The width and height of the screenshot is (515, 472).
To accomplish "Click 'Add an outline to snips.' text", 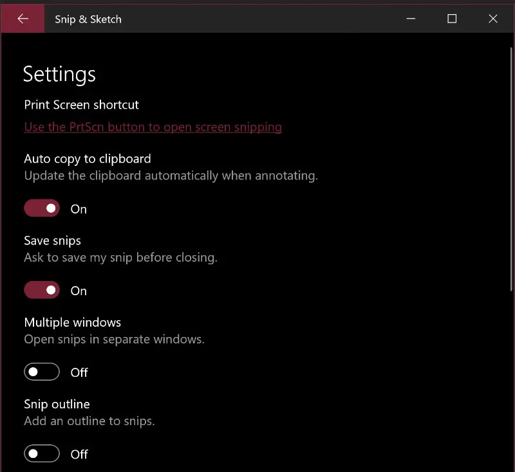I will [x=89, y=421].
